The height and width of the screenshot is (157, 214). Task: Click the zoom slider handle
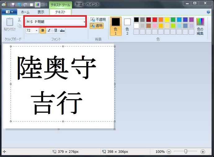click(186, 151)
